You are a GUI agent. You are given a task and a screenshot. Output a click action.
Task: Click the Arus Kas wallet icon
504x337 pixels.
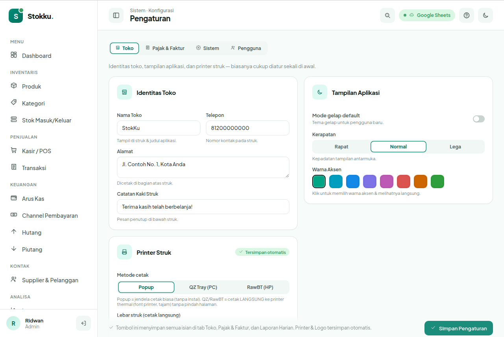(x=14, y=198)
